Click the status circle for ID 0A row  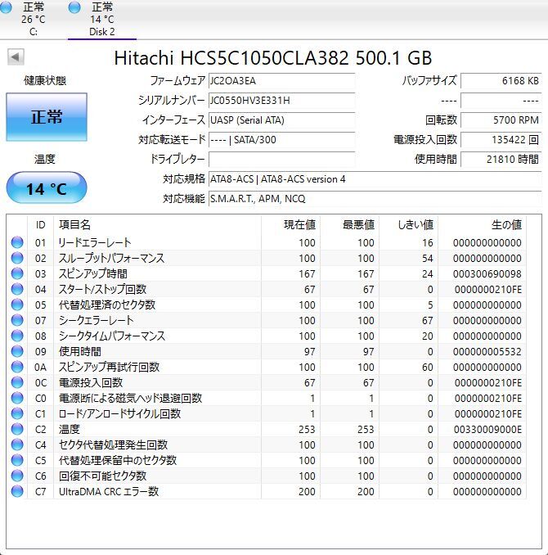[x=17, y=367]
